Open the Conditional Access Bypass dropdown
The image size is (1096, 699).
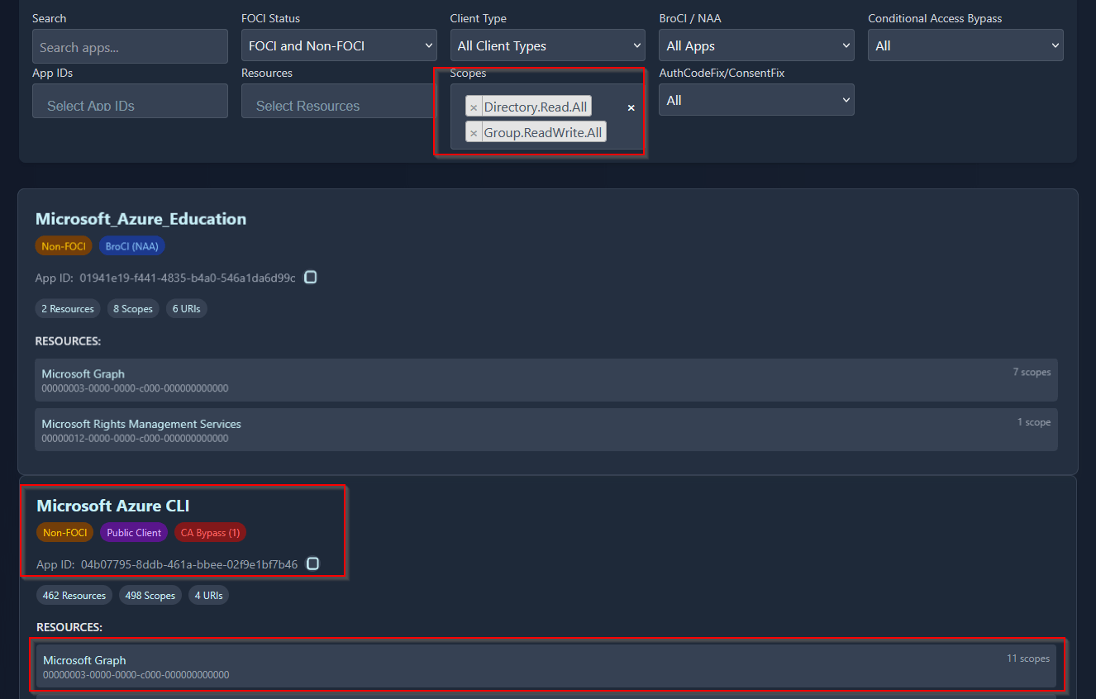coord(965,46)
